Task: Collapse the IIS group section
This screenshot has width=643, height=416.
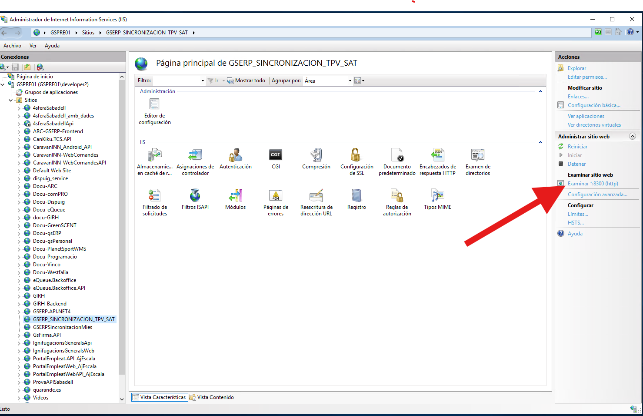Action: 540,142
